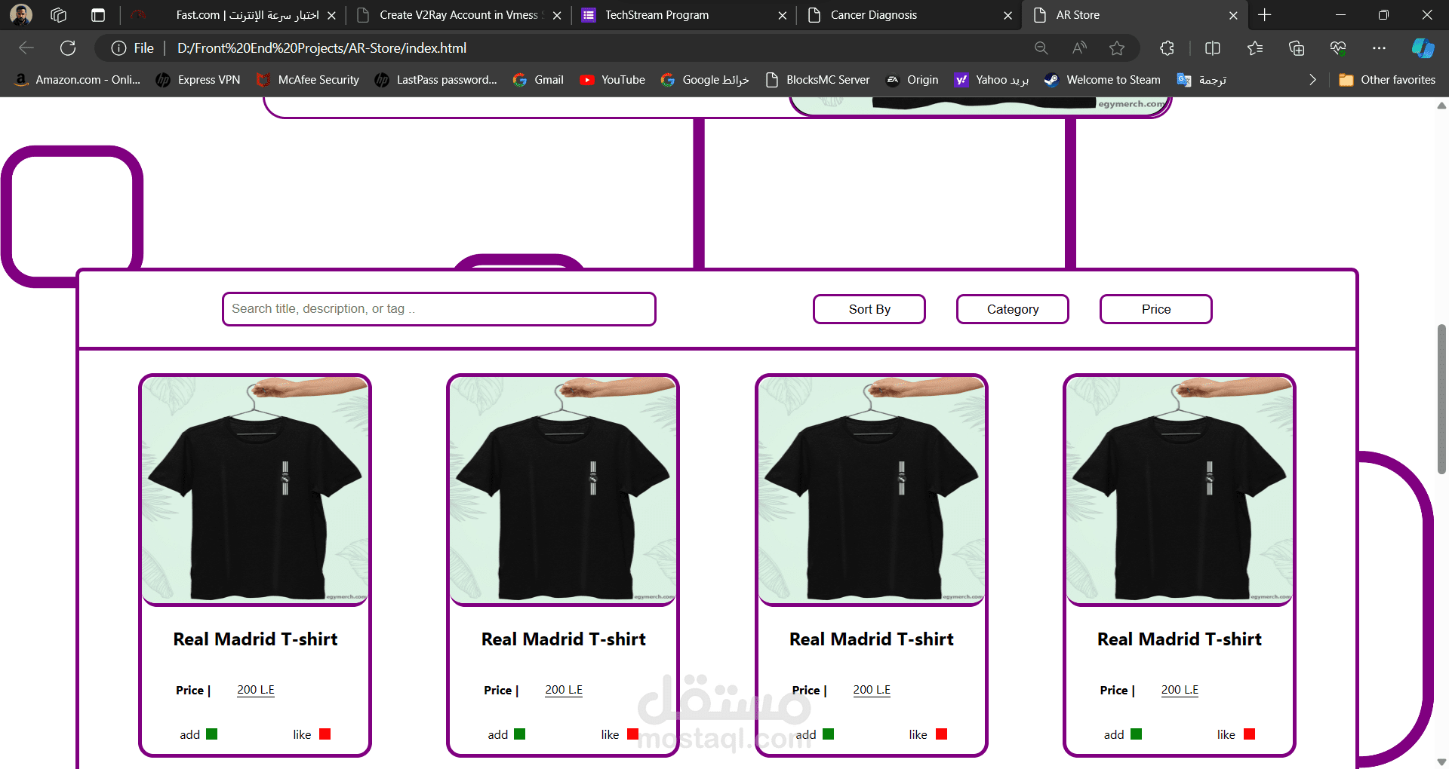Click the fourth product's T-shirt image
This screenshot has height=769, width=1449.
tap(1180, 489)
